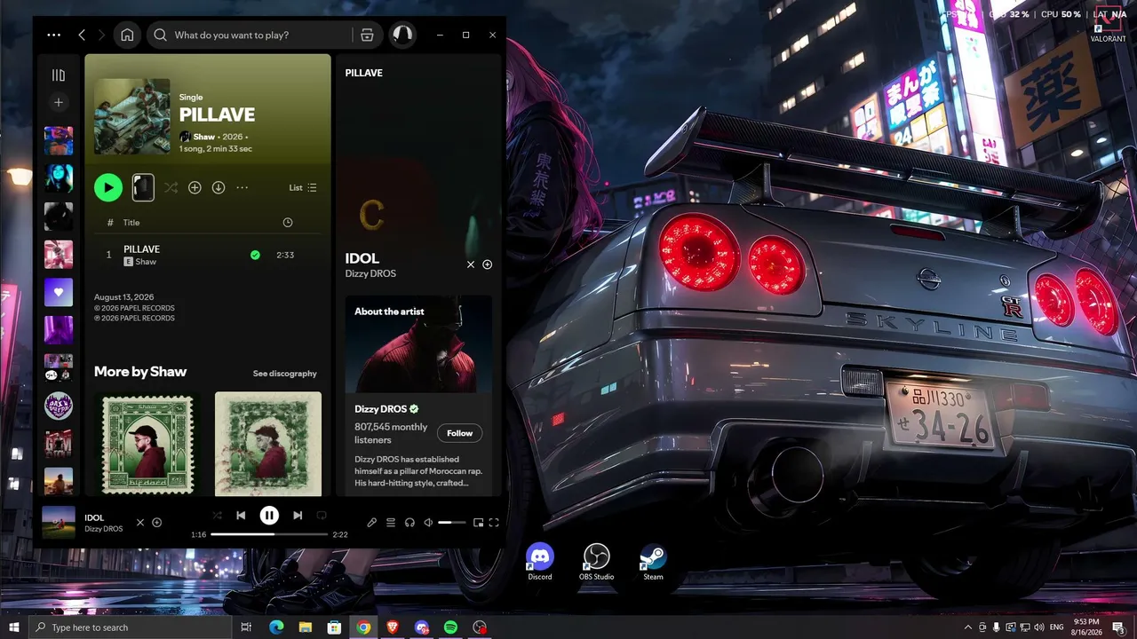Open the Dizzy DROS name in the About the artist card

point(380,409)
